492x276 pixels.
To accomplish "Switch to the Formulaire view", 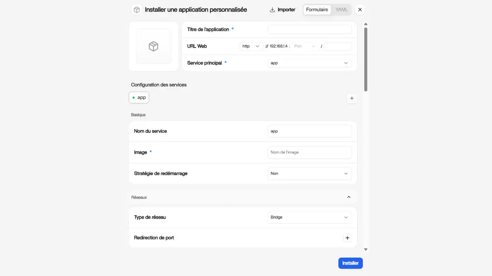I will pyautogui.click(x=317, y=10).
